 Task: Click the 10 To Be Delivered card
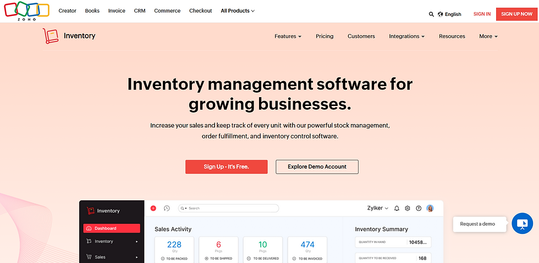point(263,250)
